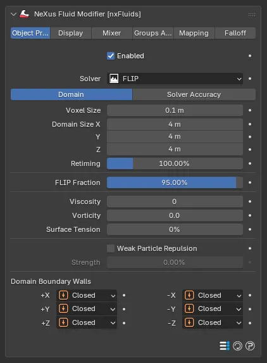Click the circled P preset icon
The image size is (267, 363).
tap(250, 346)
